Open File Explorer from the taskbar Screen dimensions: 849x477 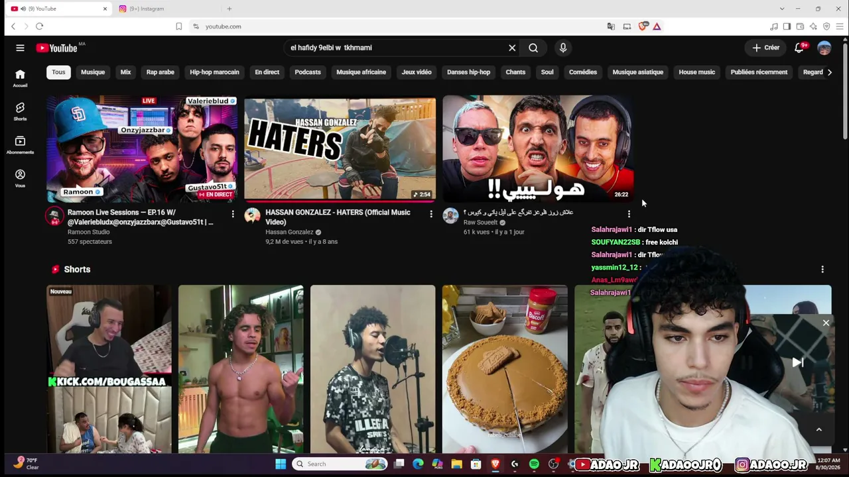456,464
